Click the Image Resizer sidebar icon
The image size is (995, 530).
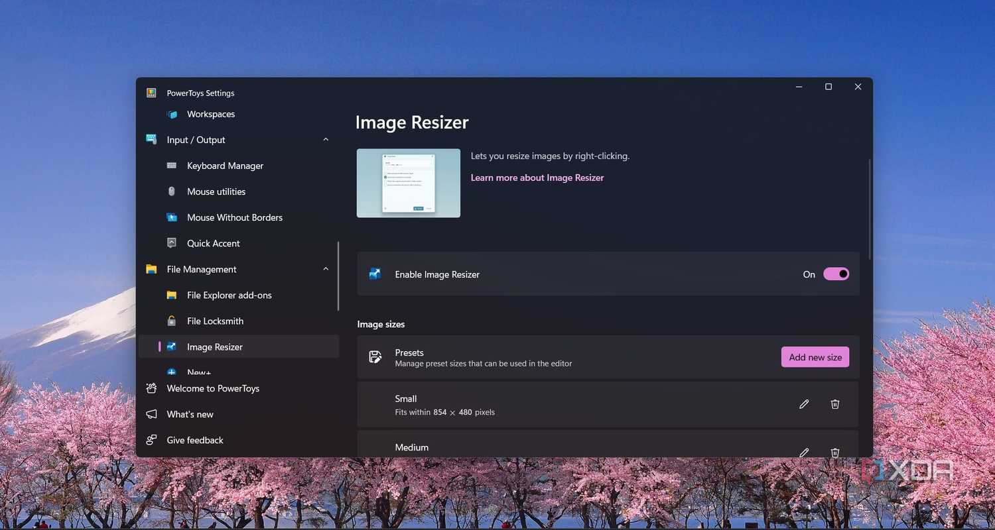(172, 346)
